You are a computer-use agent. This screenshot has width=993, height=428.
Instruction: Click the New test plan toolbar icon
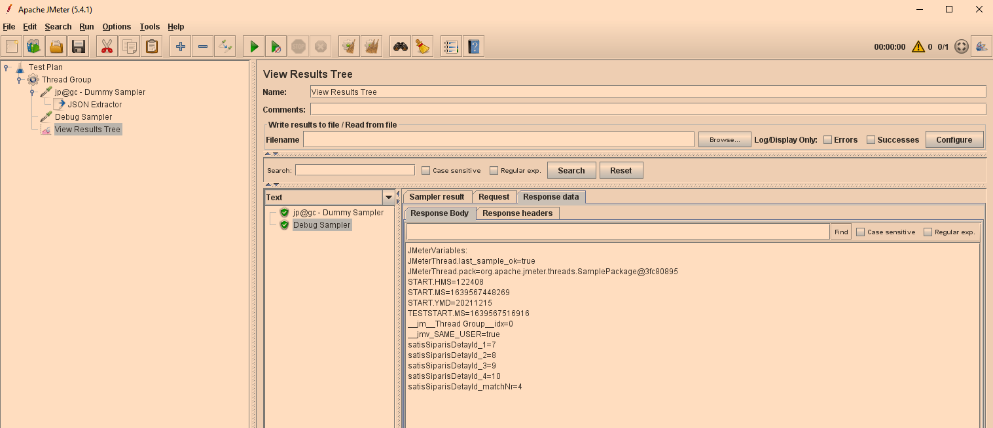pos(12,46)
